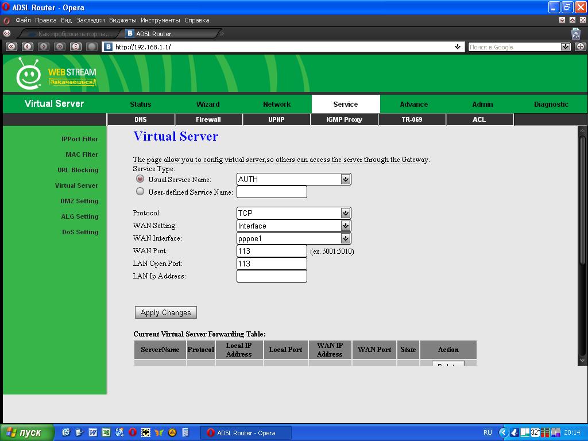Open the Правка menu
Screen dimensions: 588x441
tap(46, 20)
